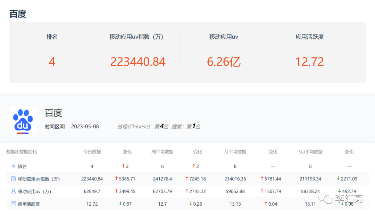Select today's uv index cell 223440.84

[x=92, y=179]
